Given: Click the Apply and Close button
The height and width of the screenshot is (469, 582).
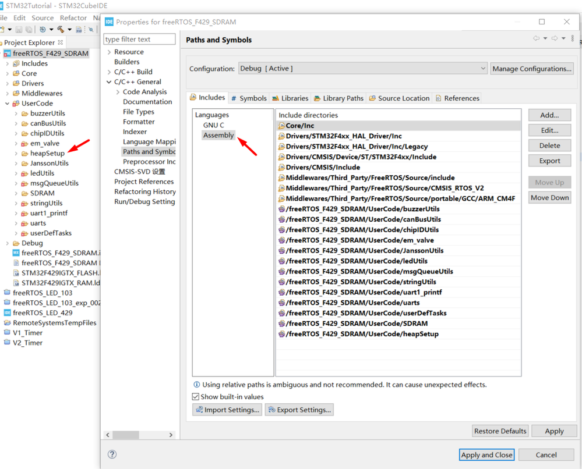Looking at the screenshot, I should pyautogui.click(x=486, y=455).
